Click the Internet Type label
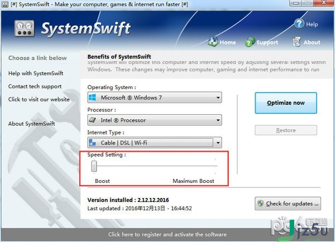Image resolution: width=335 pixels, height=242 pixels. 106,133
